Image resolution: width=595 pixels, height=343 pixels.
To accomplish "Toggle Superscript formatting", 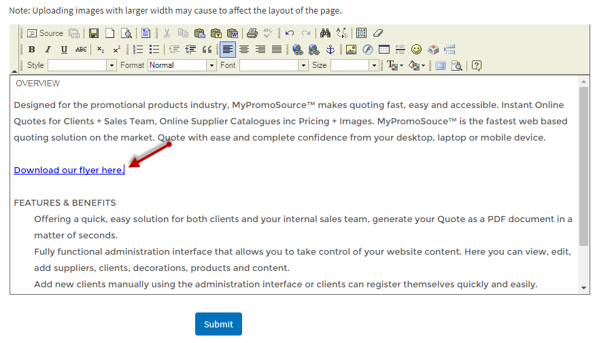I will pos(116,50).
